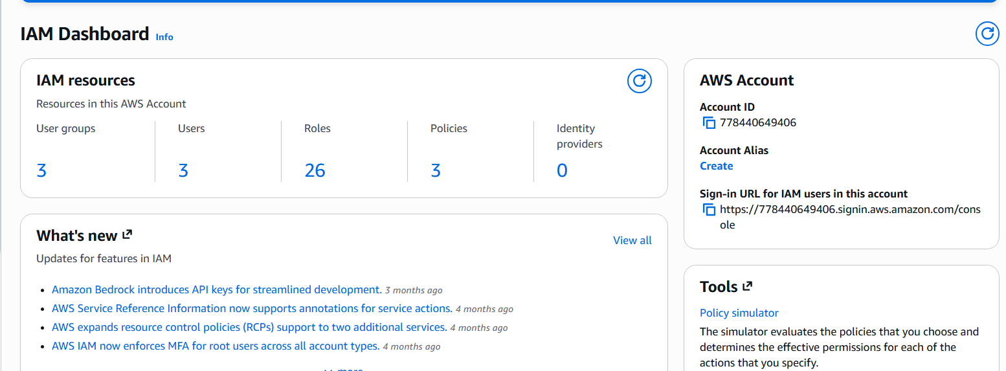Create an Account Alias
Screen dimensions: 1006x371
(x=717, y=166)
